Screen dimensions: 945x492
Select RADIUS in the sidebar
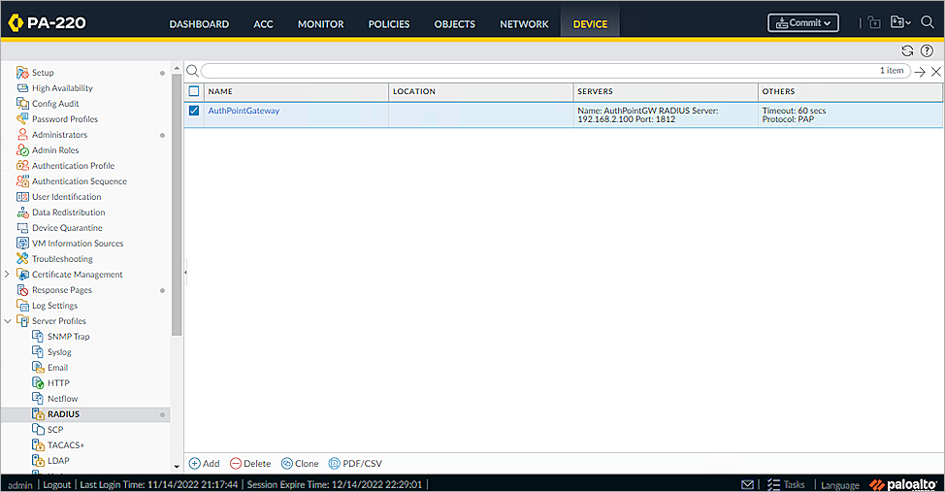[85, 414]
